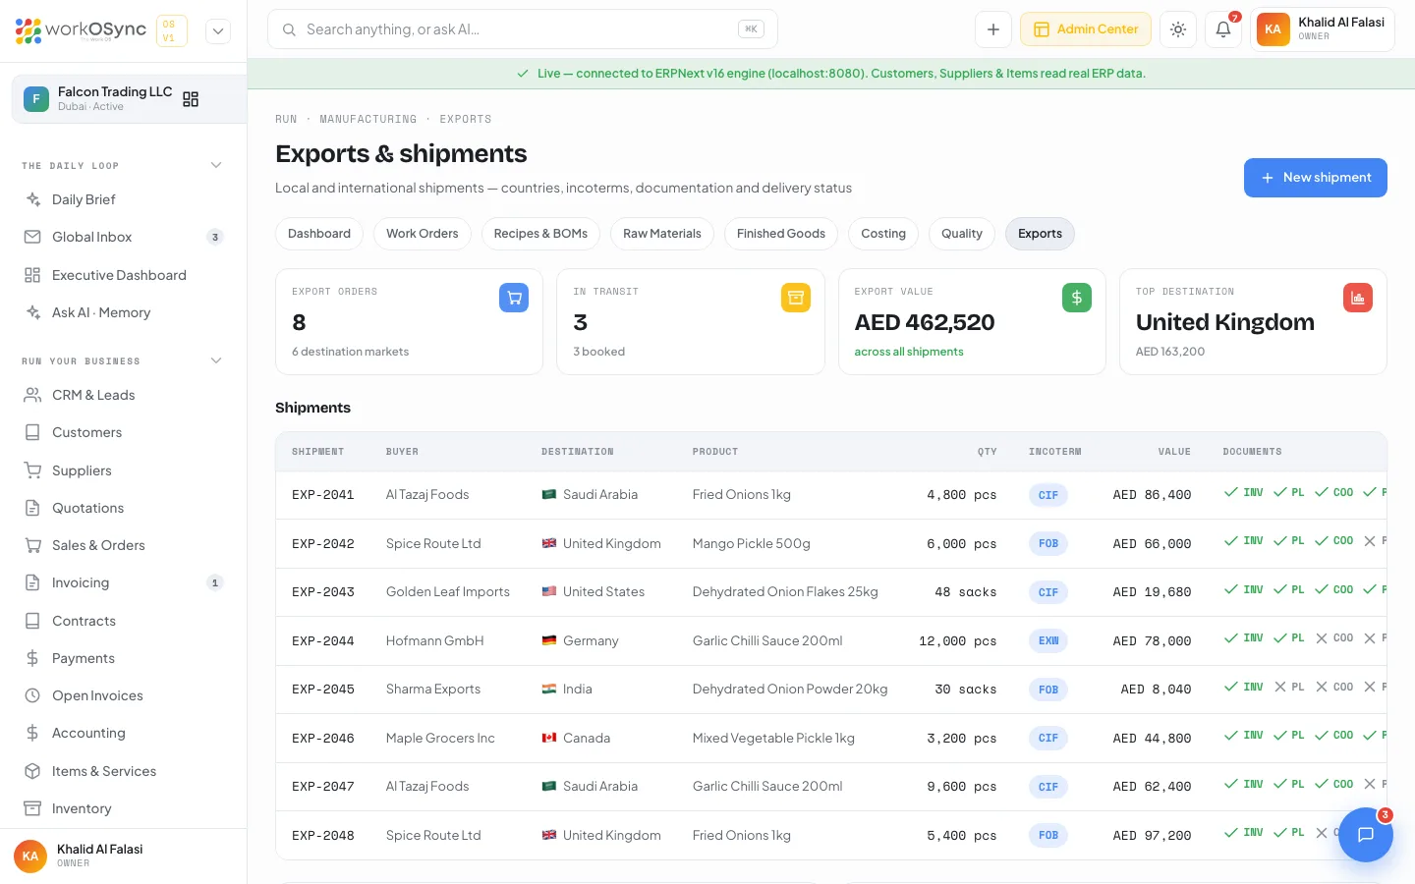Open the chat support bubble
1415x884 pixels.
click(1365, 835)
